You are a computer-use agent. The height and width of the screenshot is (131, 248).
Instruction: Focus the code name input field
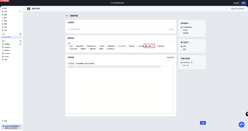click(x=121, y=29)
